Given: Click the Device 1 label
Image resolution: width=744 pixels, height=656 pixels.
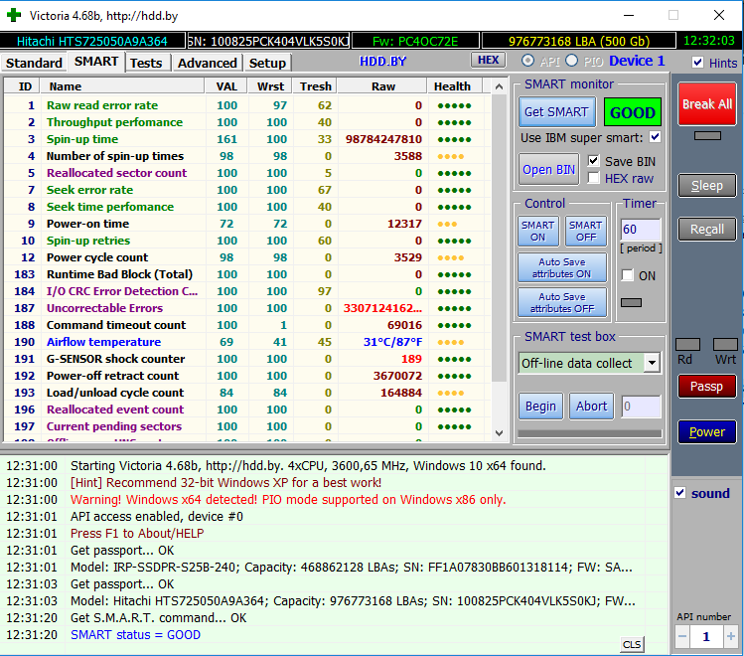Looking at the screenshot, I should point(637,61).
